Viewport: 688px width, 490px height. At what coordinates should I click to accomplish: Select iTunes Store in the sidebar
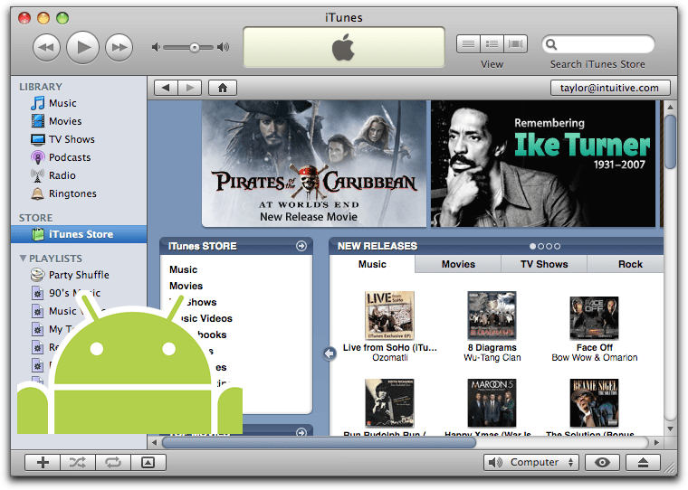pos(79,234)
